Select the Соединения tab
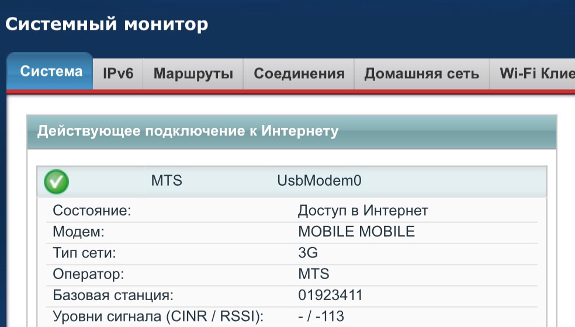The width and height of the screenshot is (575, 327). coord(299,74)
